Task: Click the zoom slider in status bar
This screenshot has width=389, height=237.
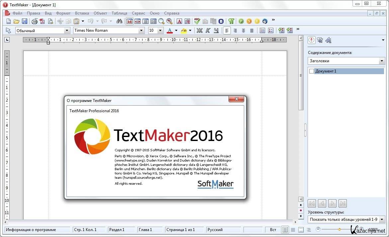Action: [x=339, y=229]
